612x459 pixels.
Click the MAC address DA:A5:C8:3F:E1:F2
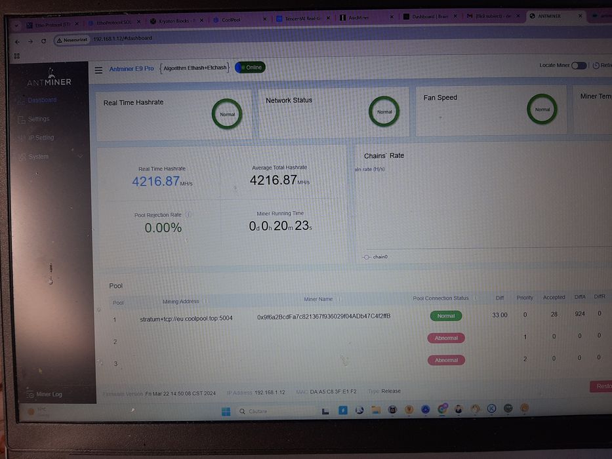pos(333,391)
